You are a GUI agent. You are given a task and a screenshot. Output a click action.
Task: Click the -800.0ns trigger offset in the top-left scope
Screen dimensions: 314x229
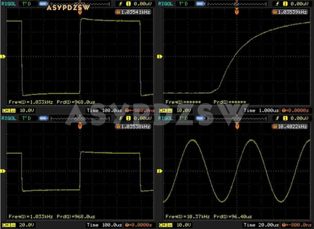tap(140, 111)
